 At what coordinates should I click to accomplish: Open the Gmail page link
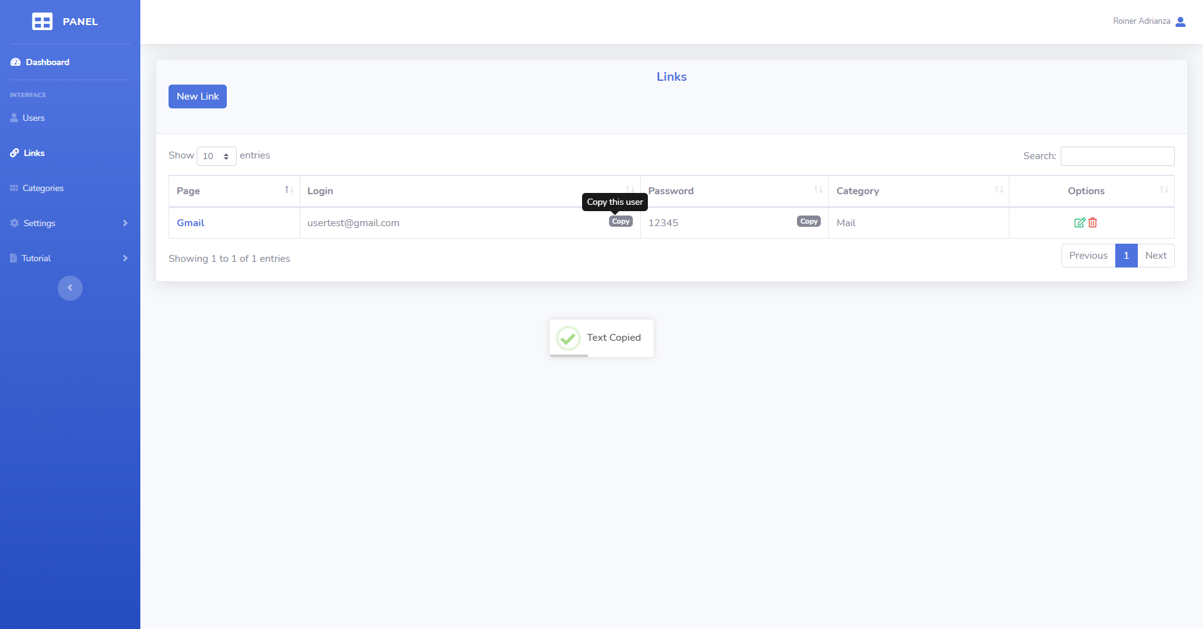pos(190,223)
